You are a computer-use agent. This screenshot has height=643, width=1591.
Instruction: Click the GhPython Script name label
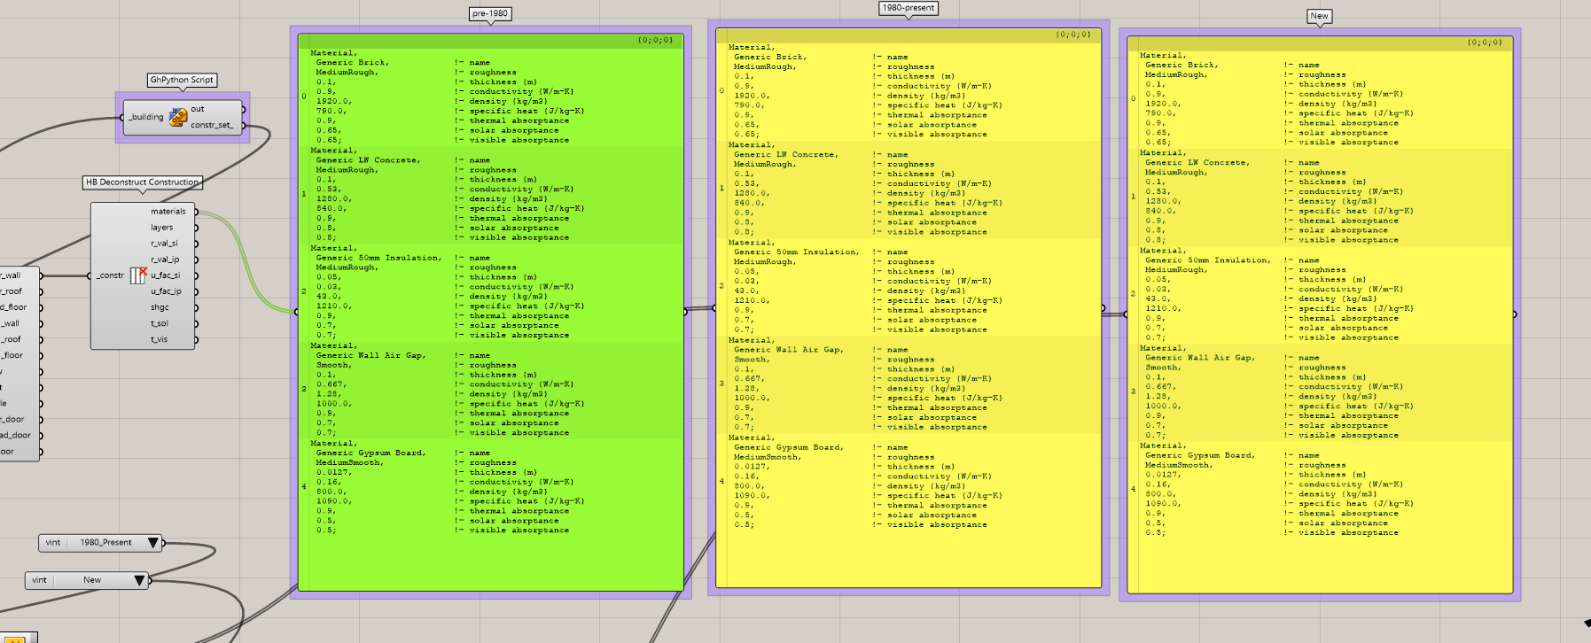pos(182,80)
